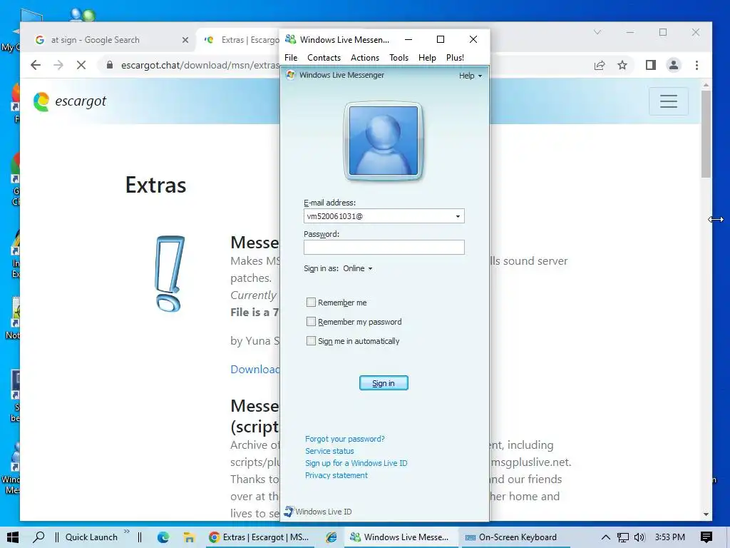The image size is (730, 548).
Task: Enable Remember my password checkbox
Action: point(311,322)
